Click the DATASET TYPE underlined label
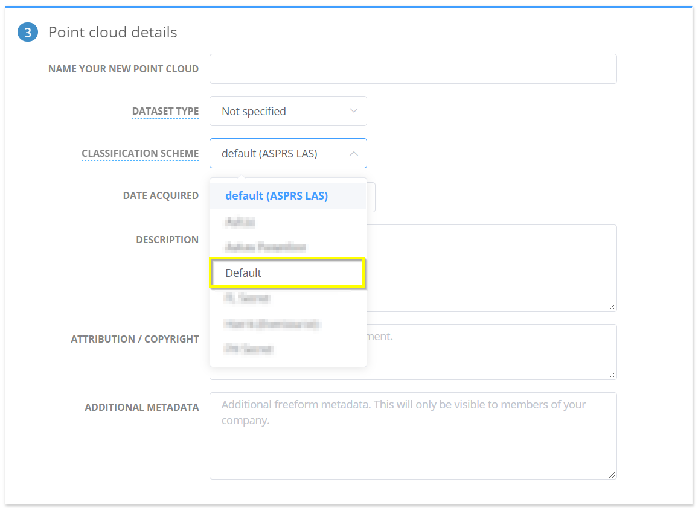This screenshot has height=508, width=698. pos(165,111)
